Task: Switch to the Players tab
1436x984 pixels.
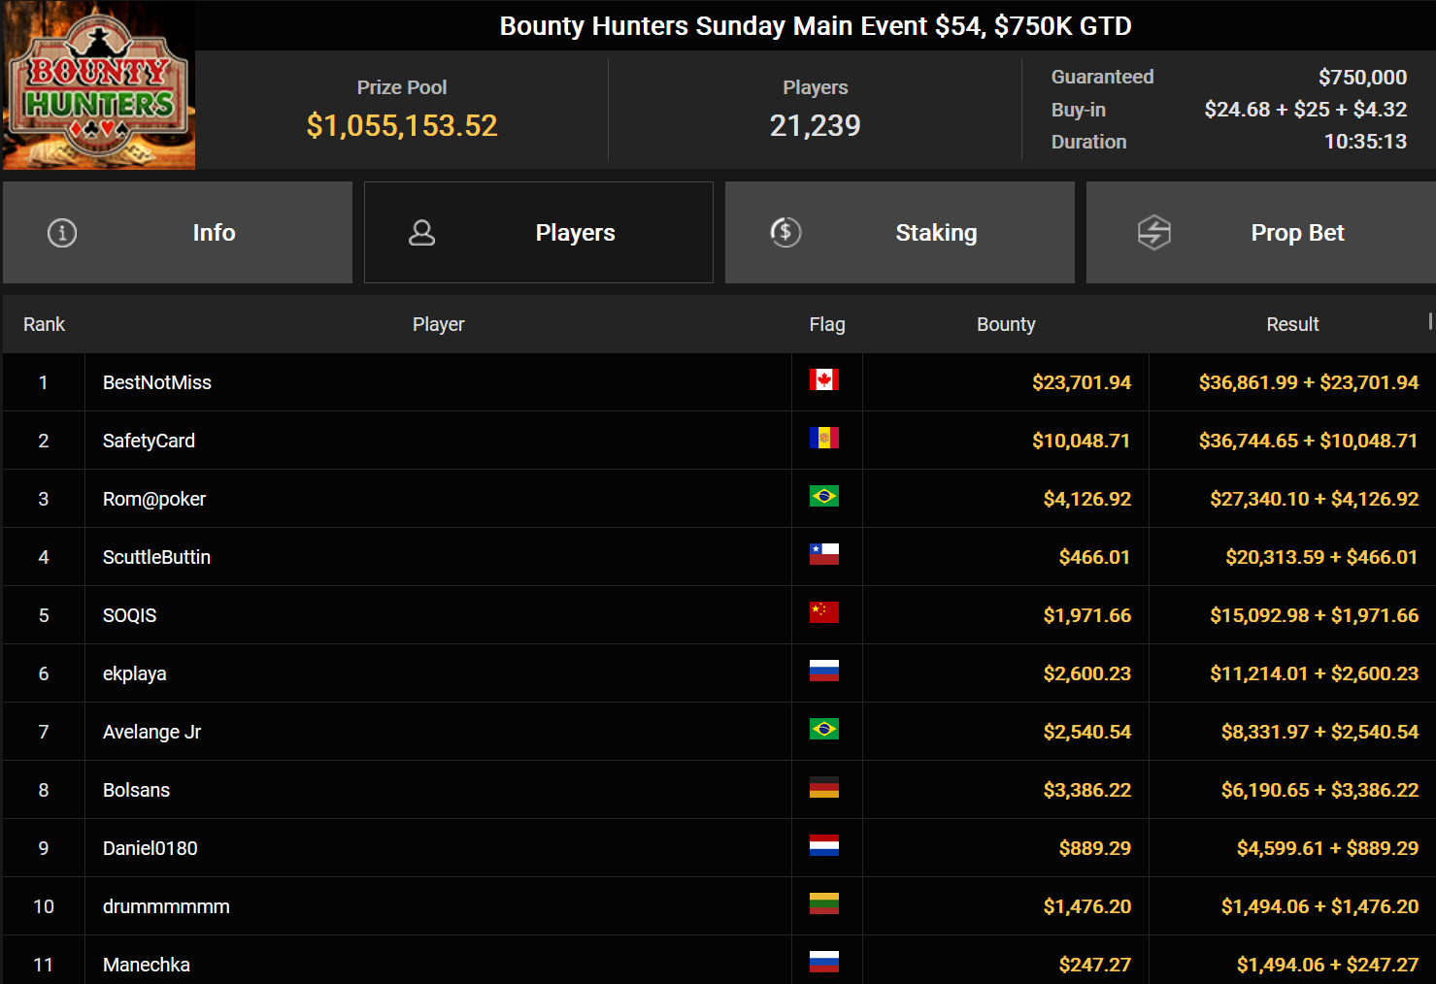Action: (539, 233)
